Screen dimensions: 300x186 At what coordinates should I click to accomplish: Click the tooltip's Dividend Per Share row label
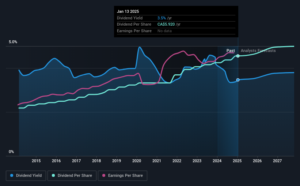tap(134, 25)
